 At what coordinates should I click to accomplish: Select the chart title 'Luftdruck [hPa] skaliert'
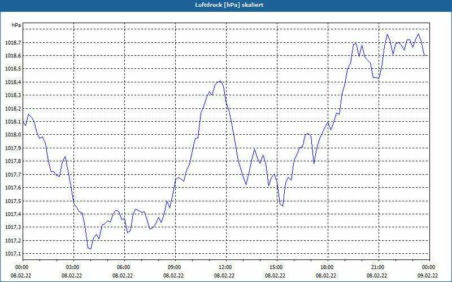click(229, 5)
